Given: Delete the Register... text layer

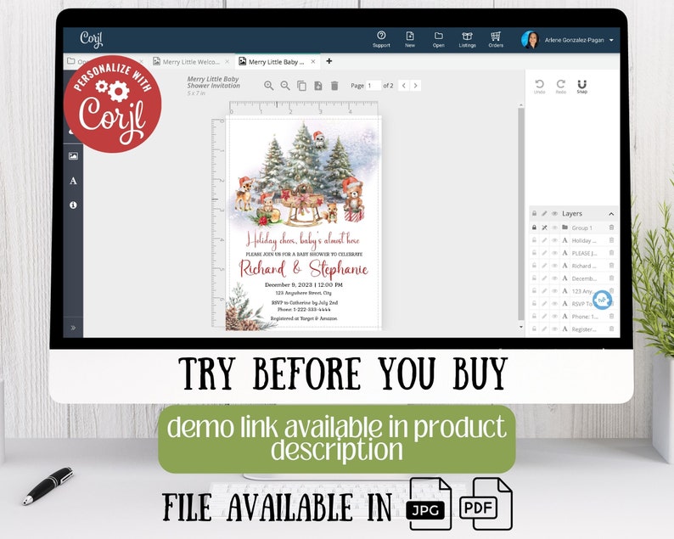Looking at the screenshot, I should (x=611, y=328).
